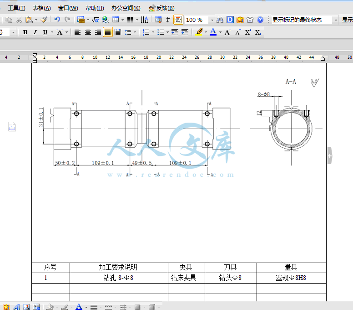Click the right indent marker on ruler
Viewport: 353px width, 310px height.
click(323, 58)
